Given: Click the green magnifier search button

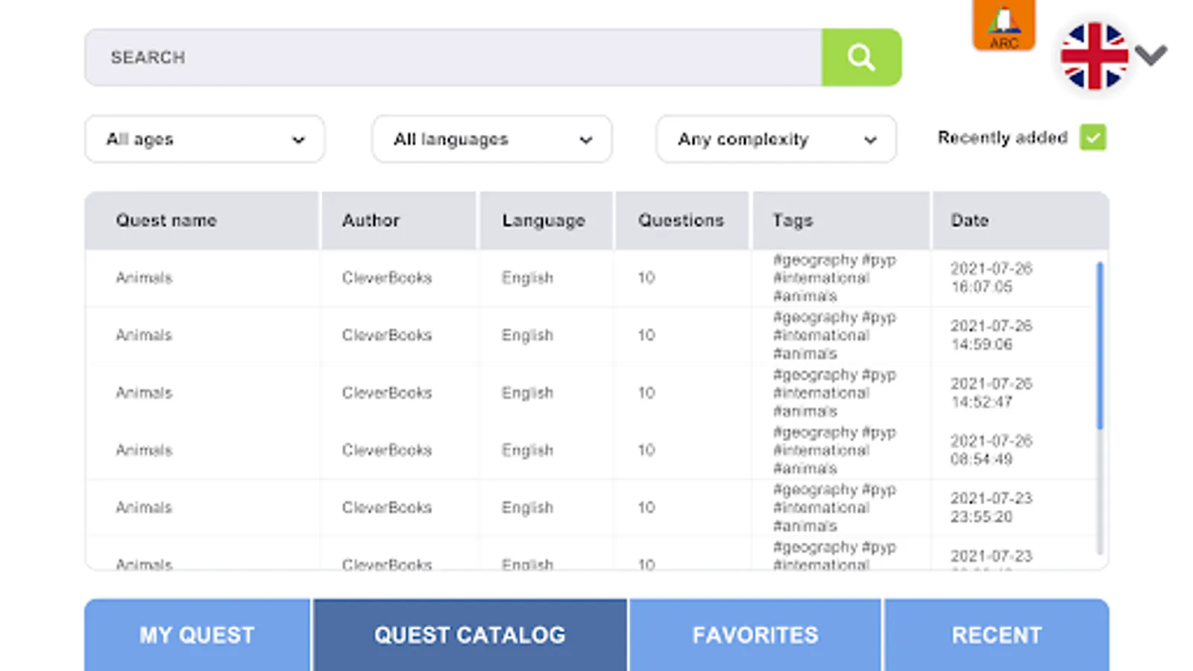Looking at the screenshot, I should pos(861,57).
